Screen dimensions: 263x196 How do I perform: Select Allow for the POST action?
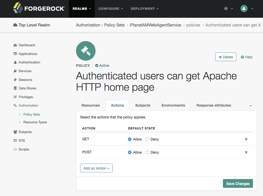coord(130,152)
